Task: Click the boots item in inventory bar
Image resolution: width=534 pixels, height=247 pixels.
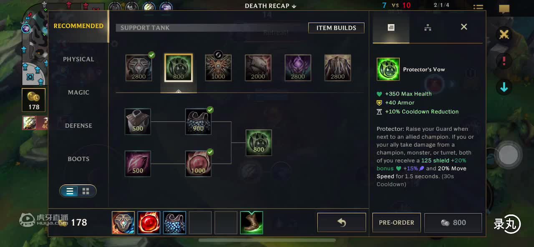Action: pyautogui.click(x=252, y=223)
